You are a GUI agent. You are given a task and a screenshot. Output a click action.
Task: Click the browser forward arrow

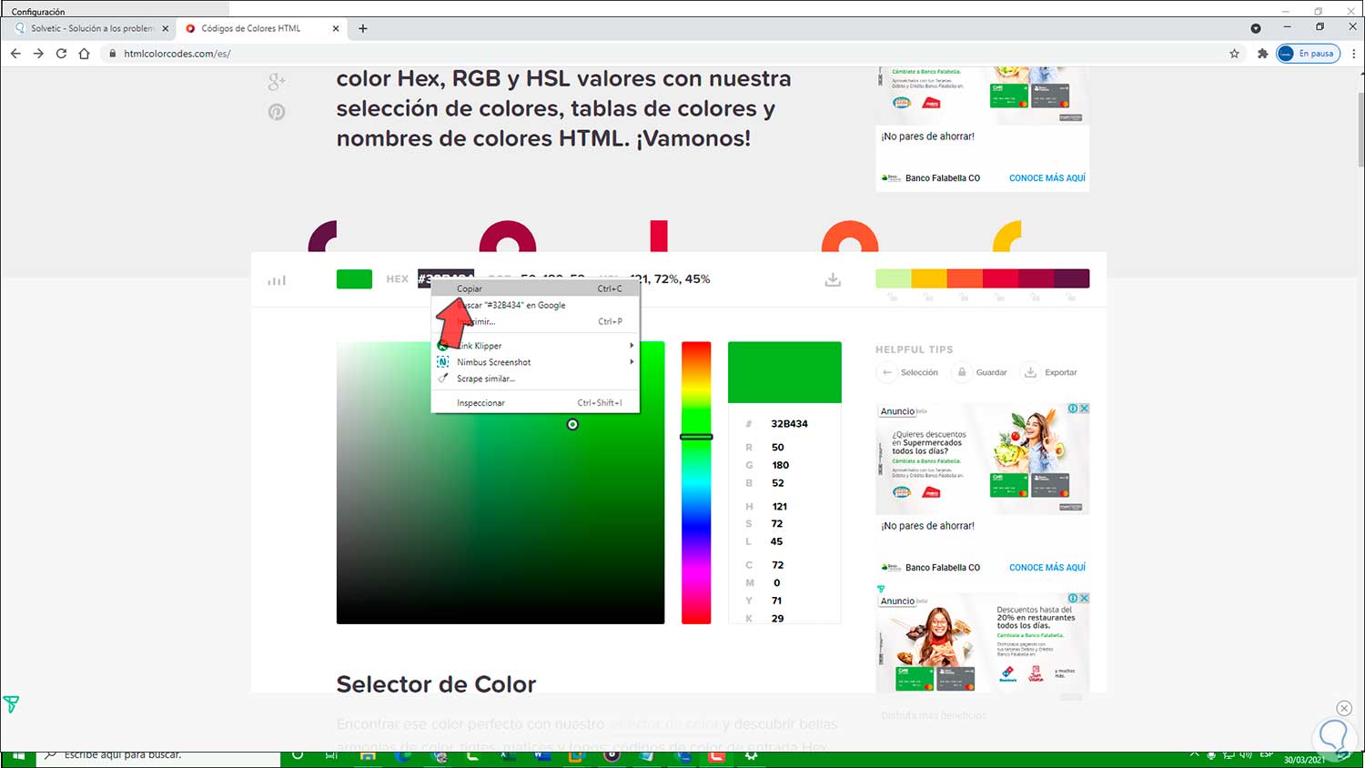38,54
